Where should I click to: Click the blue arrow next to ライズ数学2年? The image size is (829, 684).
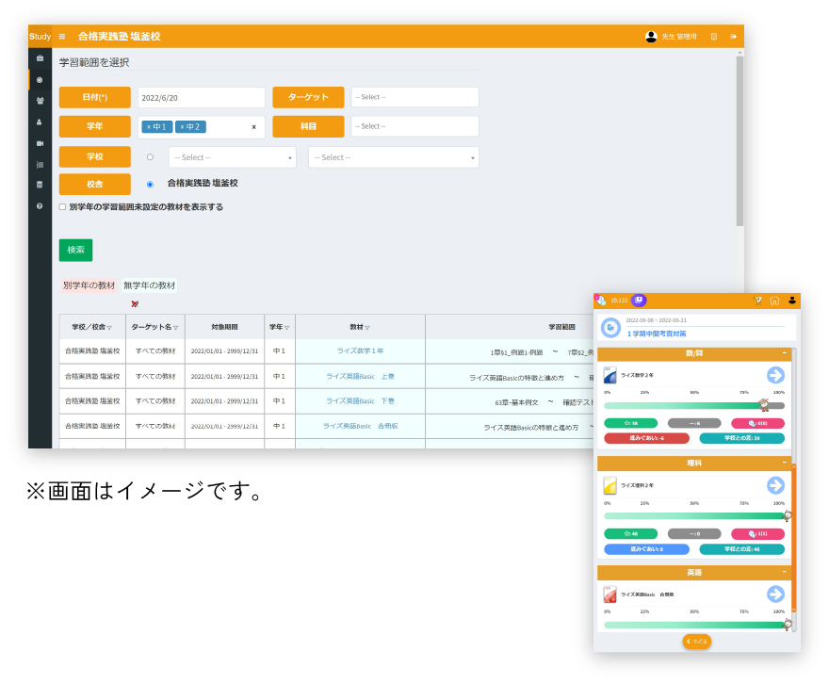point(775,375)
